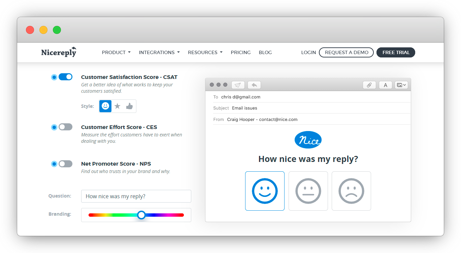Click the happy smiley in email preview
Image resolution: width=461 pixels, height=253 pixels.
pos(265,191)
